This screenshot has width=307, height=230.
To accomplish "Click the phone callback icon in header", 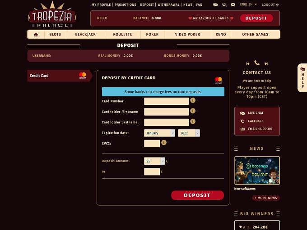I will click(224, 5).
